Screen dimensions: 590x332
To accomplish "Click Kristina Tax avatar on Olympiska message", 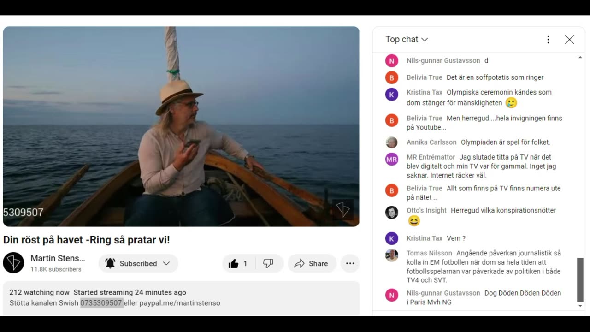I will pyautogui.click(x=391, y=95).
